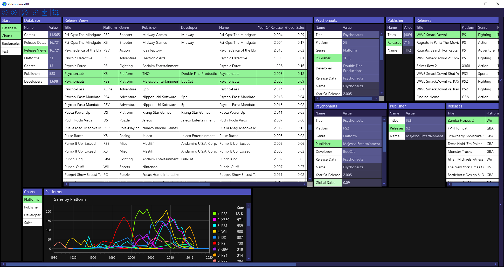Open Bookmarks in the Start list

[x=11, y=44]
